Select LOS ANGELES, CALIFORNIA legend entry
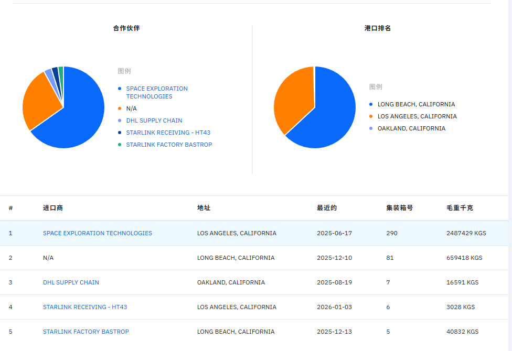Viewport: 512px width, 351px height. [417, 116]
